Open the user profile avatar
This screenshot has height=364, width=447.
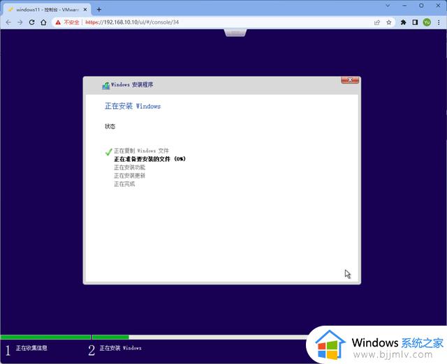point(427,22)
